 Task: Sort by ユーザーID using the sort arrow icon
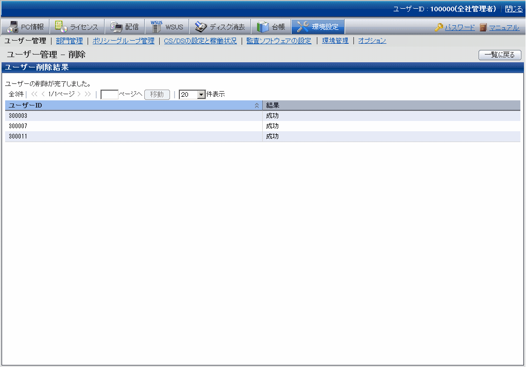(257, 106)
